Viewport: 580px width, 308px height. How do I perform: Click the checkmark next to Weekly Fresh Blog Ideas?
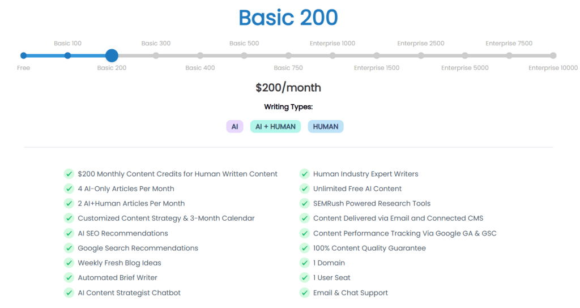[x=69, y=263]
